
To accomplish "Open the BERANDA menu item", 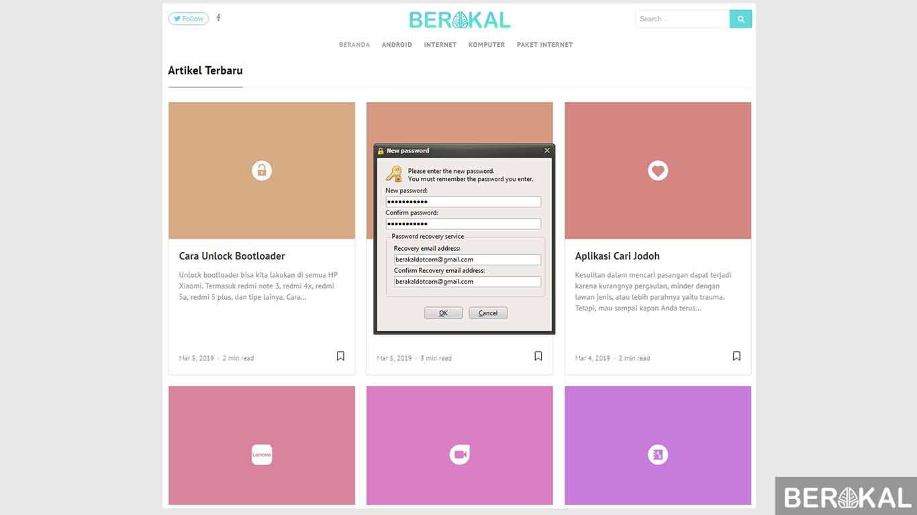I will point(354,45).
